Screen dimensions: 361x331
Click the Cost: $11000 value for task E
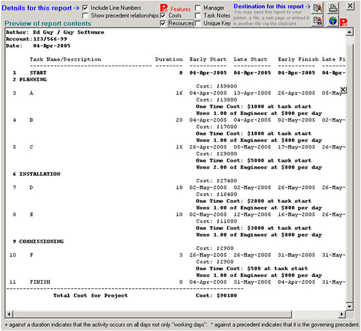coord(217,221)
